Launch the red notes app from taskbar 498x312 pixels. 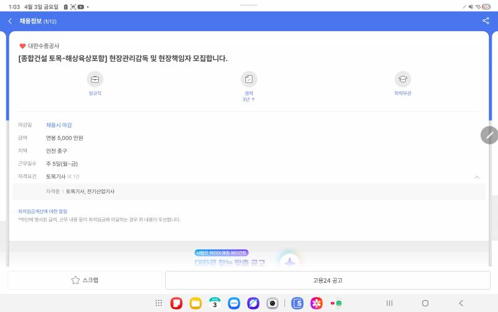tap(176, 303)
